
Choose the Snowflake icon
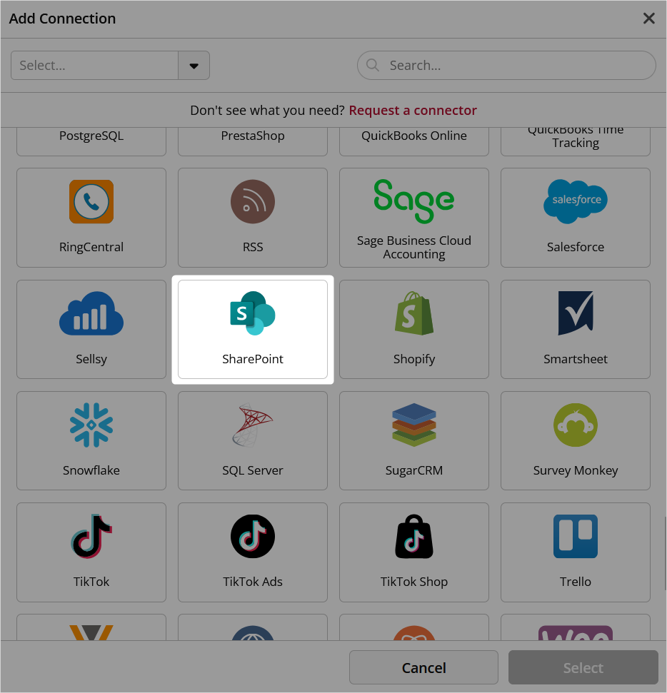coord(91,425)
